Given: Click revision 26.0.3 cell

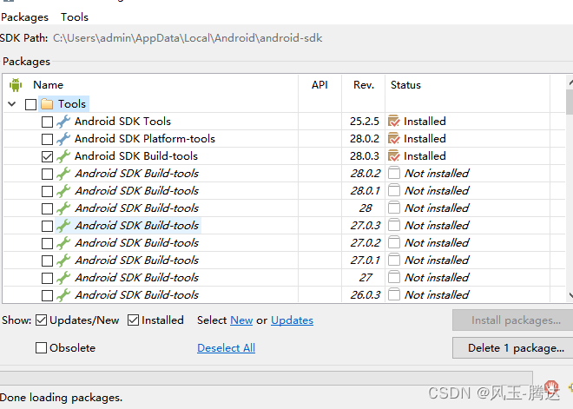Looking at the screenshot, I should point(365,295).
